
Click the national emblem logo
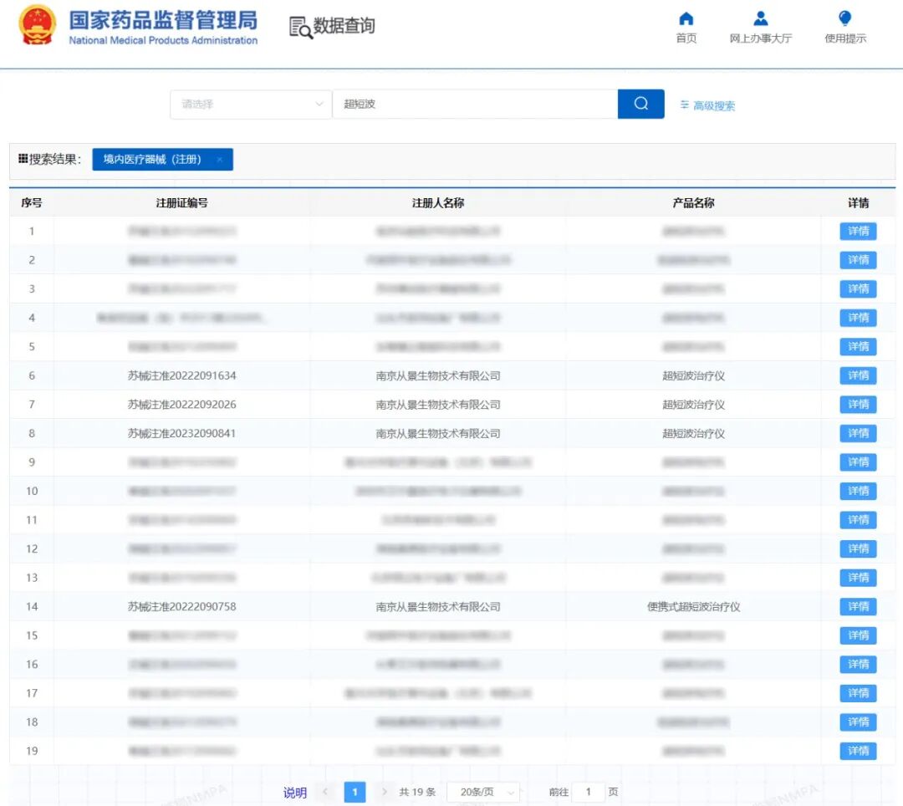coord(35,25)
